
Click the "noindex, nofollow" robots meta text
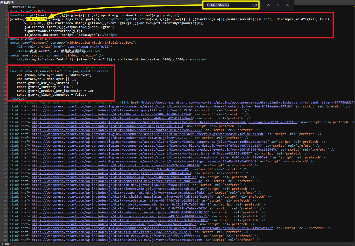coord(81,55)
